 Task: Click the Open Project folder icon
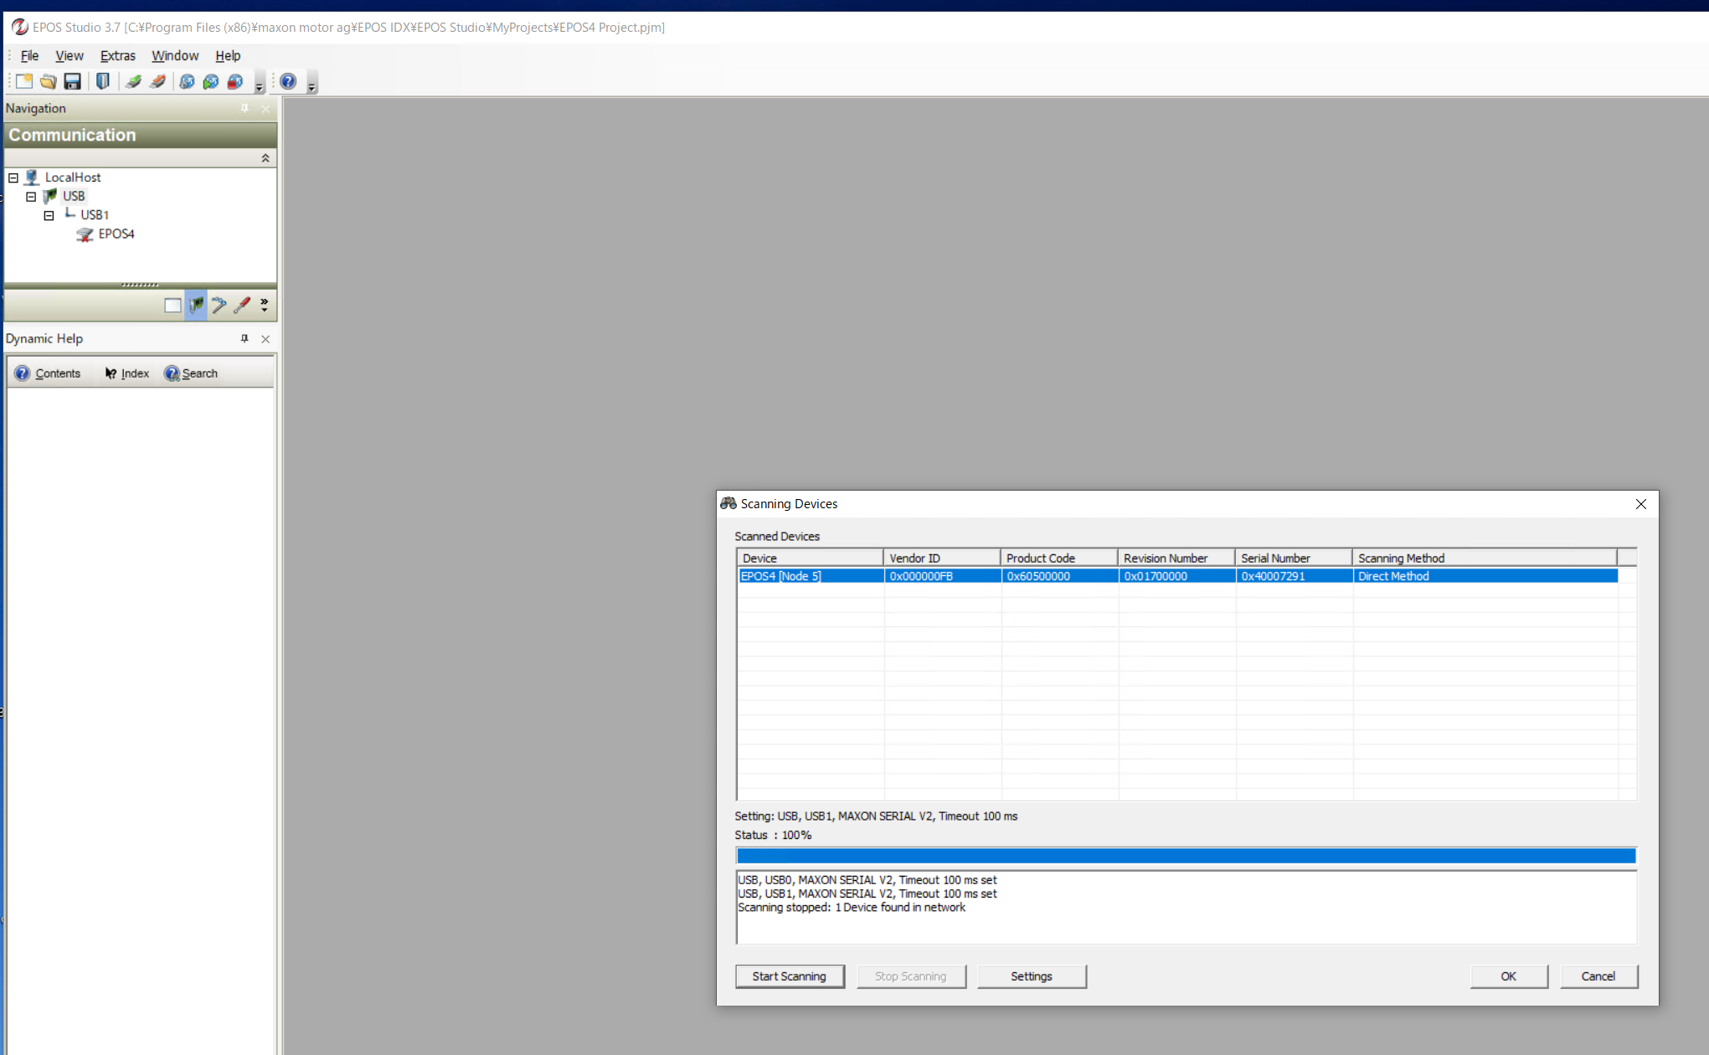point(48,81)
